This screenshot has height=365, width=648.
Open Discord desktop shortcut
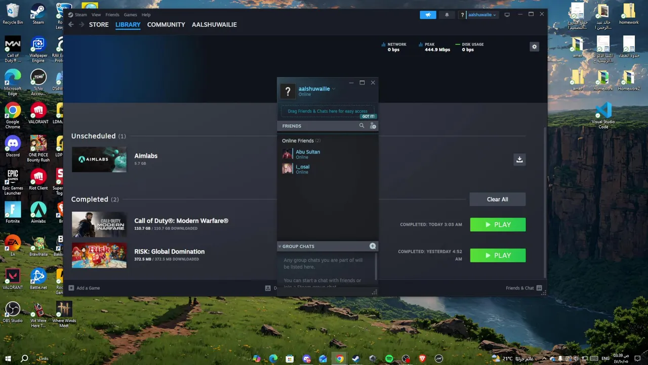point(13,147)
